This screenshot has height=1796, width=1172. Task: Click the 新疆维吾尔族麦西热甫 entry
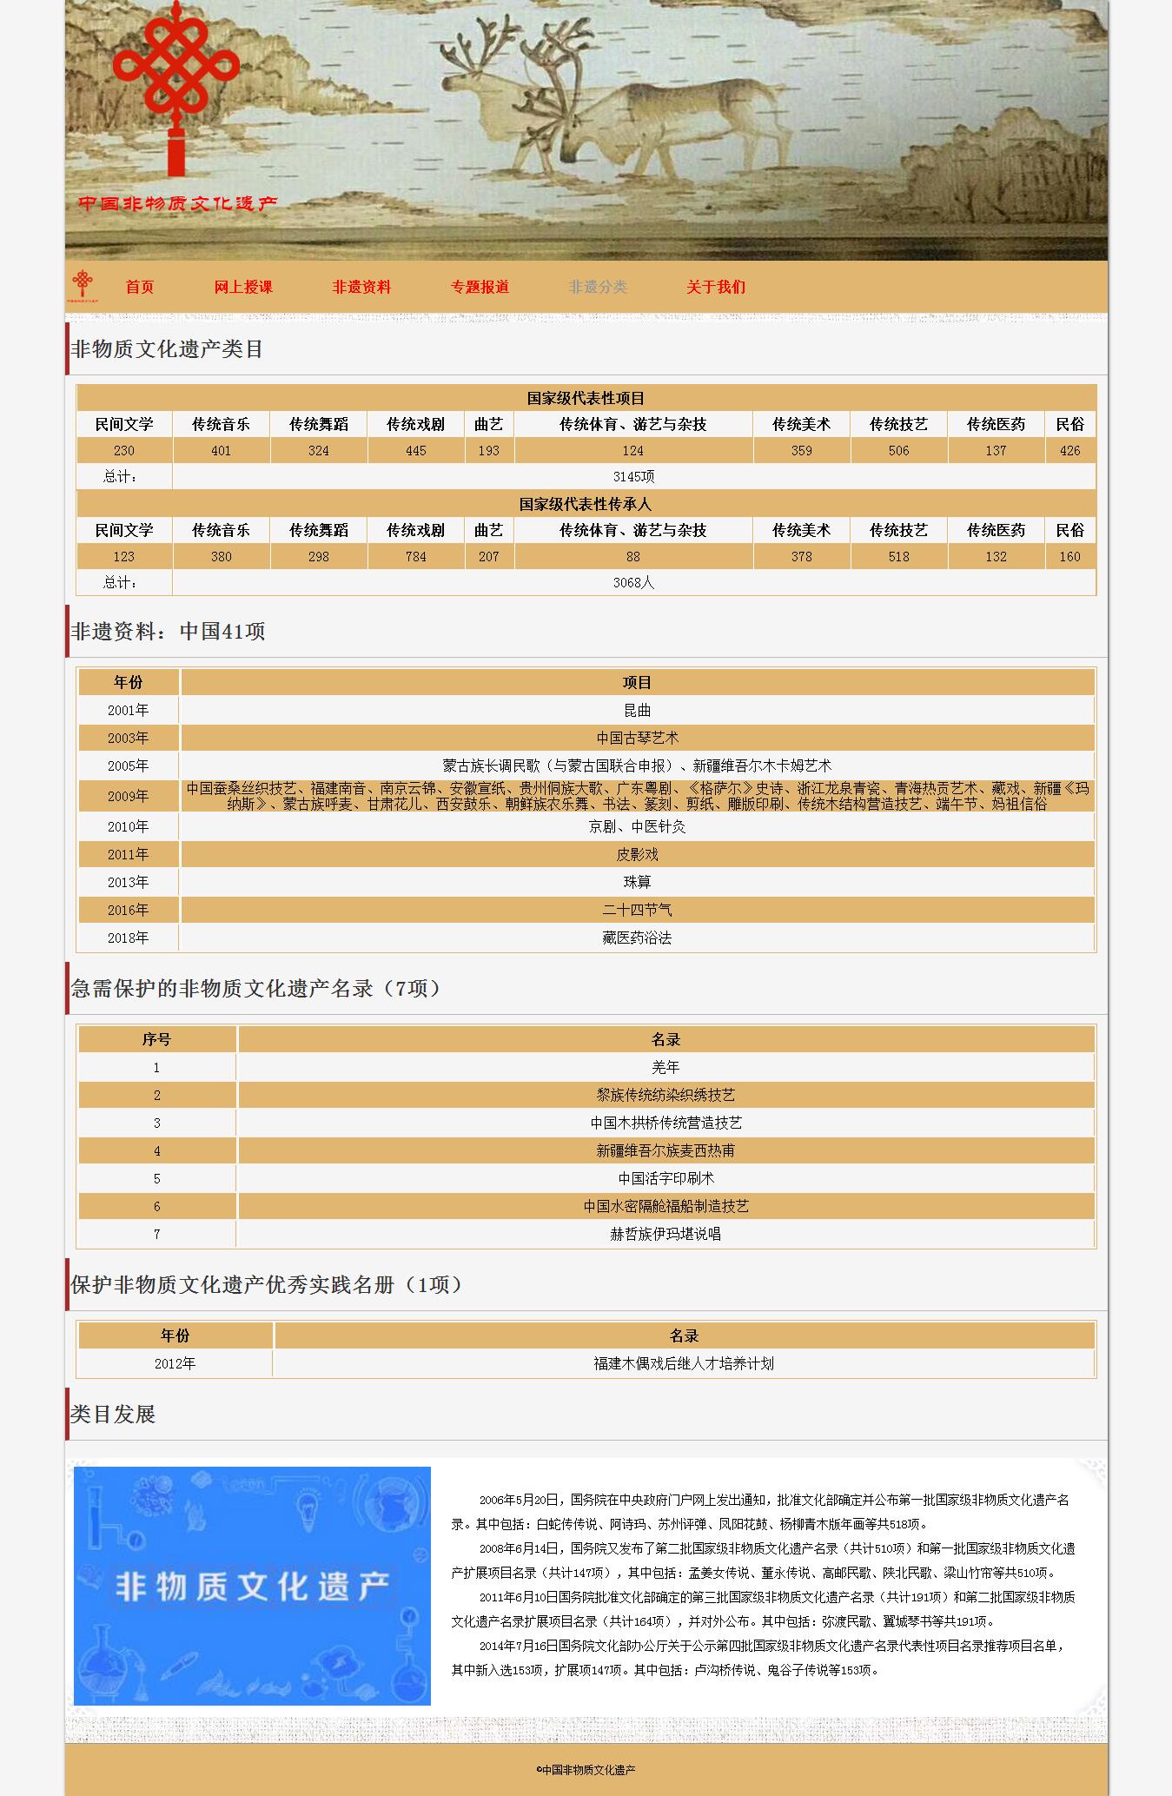pyautogui.click(x=665, y=1150)
